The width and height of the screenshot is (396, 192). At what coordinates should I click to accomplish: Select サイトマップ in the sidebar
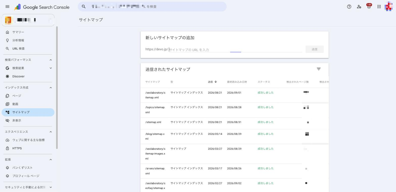tap(28, 112)
